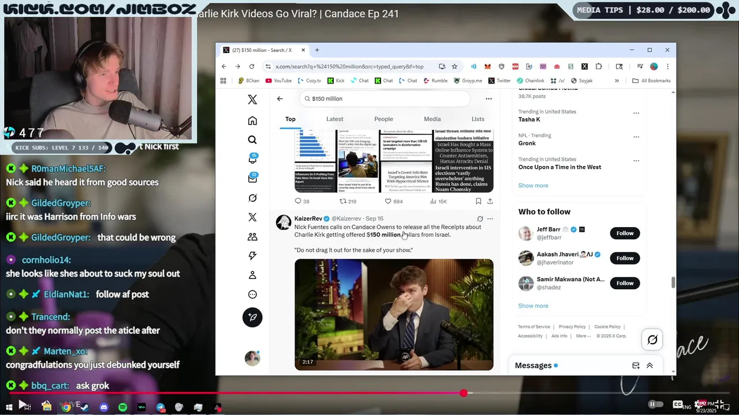
Task: Toggle video autoplay switch
Action: pyautogui.click(x=655, y=404)
